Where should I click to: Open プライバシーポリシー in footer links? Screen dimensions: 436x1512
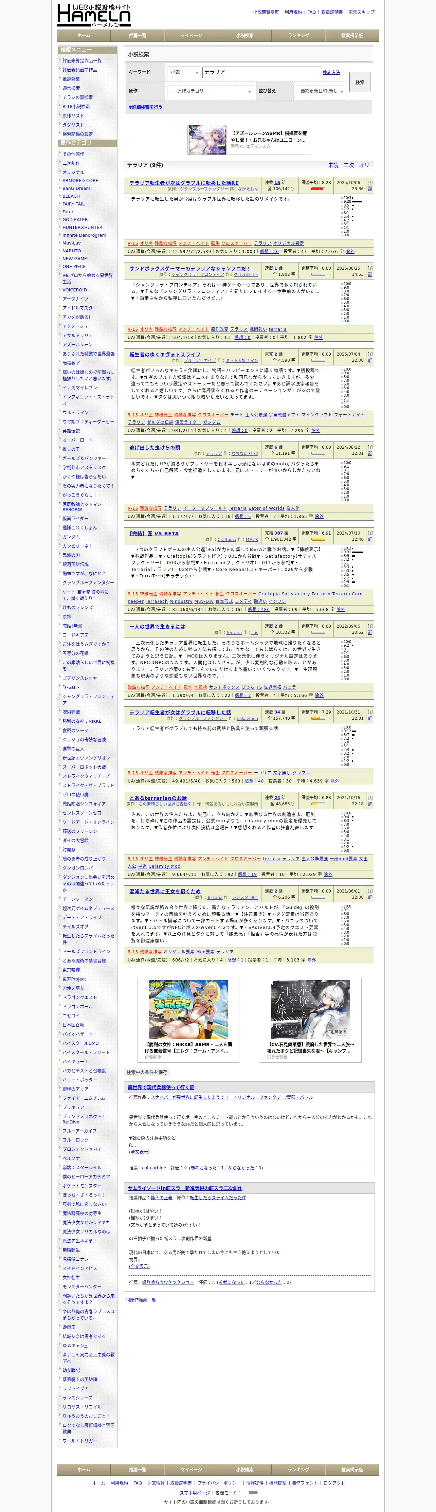219,1483
